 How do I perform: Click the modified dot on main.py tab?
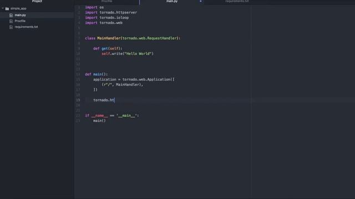[x=201, y=1]
